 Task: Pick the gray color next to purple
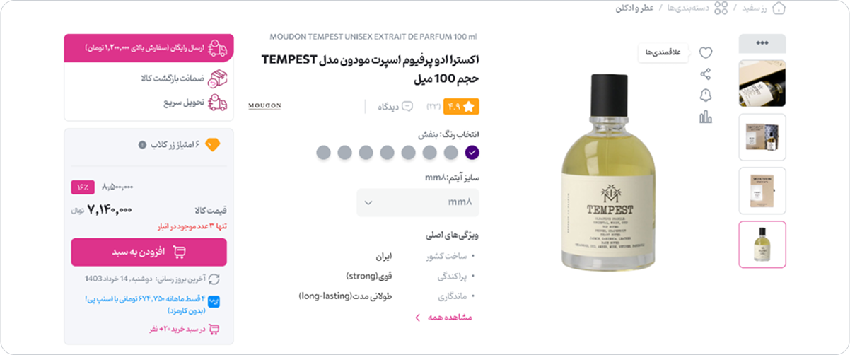(x=451, y=152)
